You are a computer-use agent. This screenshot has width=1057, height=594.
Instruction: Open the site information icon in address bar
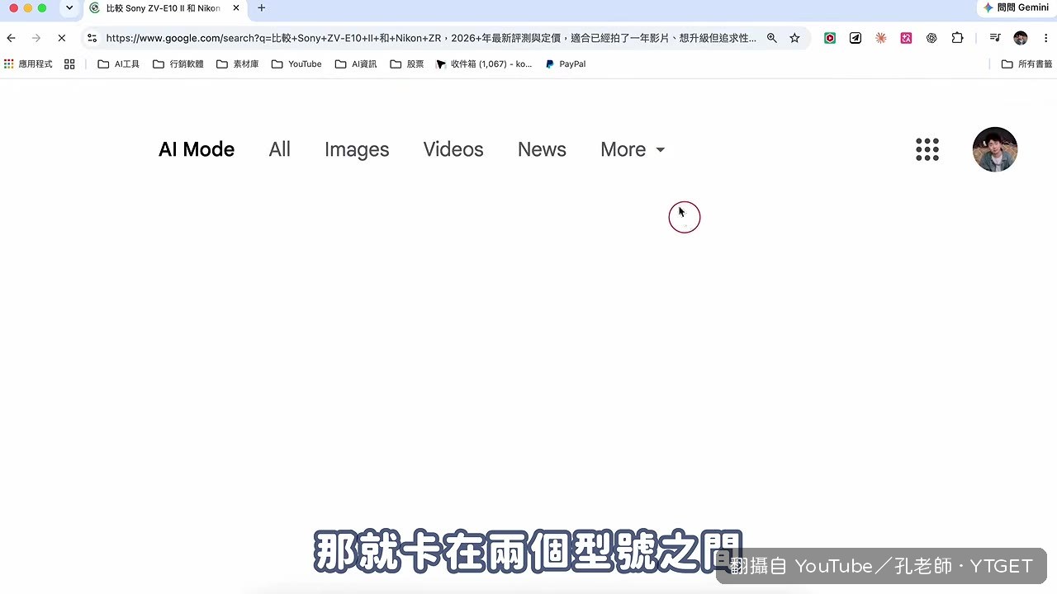point(92,38)
